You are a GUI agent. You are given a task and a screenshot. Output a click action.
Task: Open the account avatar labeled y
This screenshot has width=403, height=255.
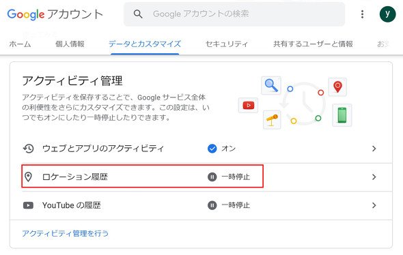pyautogui.click(x=387, y=14)
